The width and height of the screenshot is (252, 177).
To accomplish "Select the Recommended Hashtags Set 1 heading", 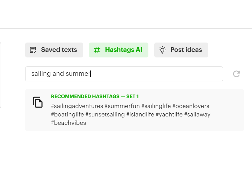I will tap(95, 97).
